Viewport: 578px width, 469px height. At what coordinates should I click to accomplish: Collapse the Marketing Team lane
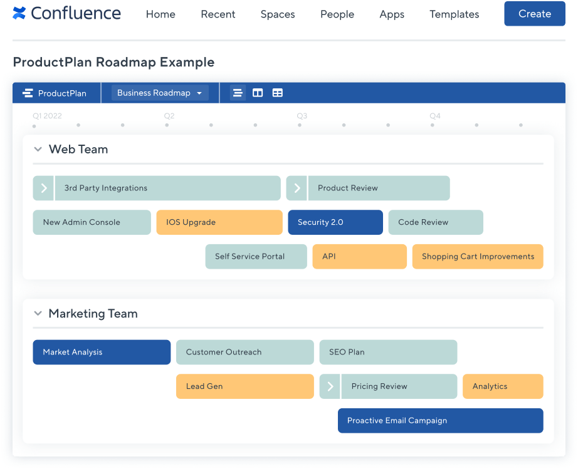pyautogui.click(x=38, y=314)
